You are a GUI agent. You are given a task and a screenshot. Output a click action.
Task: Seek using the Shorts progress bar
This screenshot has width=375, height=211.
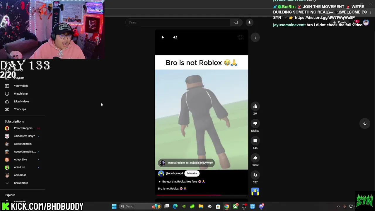[x=201, y=195]
